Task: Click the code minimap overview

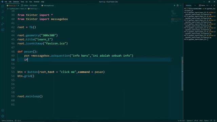Action: 176,17
